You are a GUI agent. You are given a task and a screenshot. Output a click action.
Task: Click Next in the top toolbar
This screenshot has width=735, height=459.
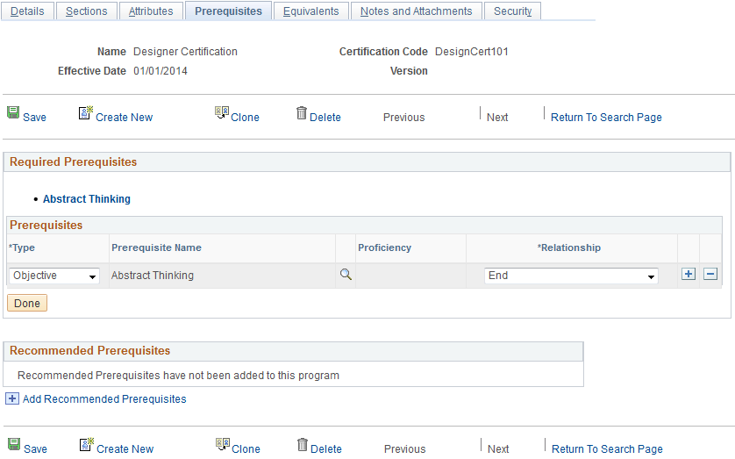tap(497, 118)
